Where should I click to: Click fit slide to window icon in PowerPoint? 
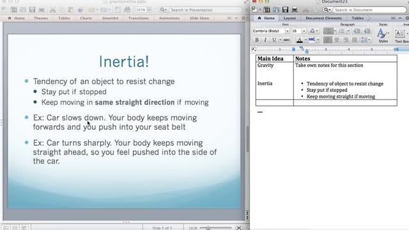(238, 227)
